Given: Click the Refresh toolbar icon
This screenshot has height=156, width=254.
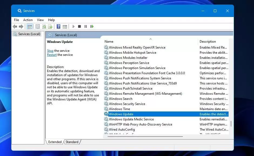Looking at the screenshot, I should (x=44, y=26).
